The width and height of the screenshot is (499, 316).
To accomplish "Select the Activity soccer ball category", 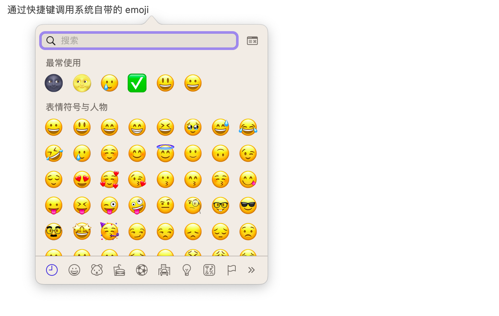I will (x=142, y=270).
